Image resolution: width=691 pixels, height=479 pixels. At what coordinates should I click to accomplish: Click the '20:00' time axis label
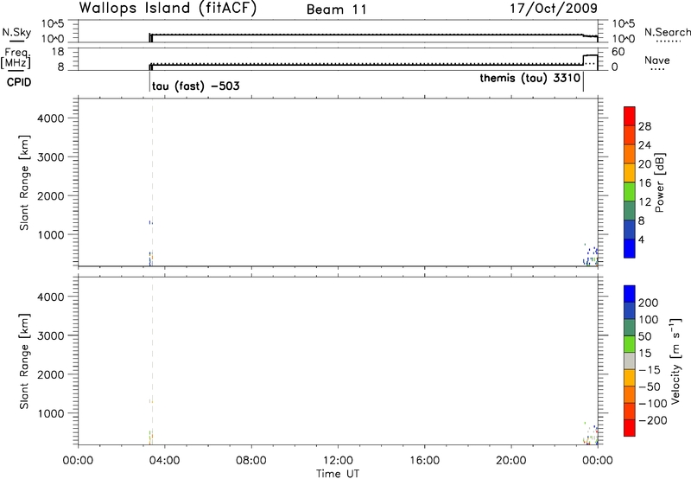tap(511, 461)
